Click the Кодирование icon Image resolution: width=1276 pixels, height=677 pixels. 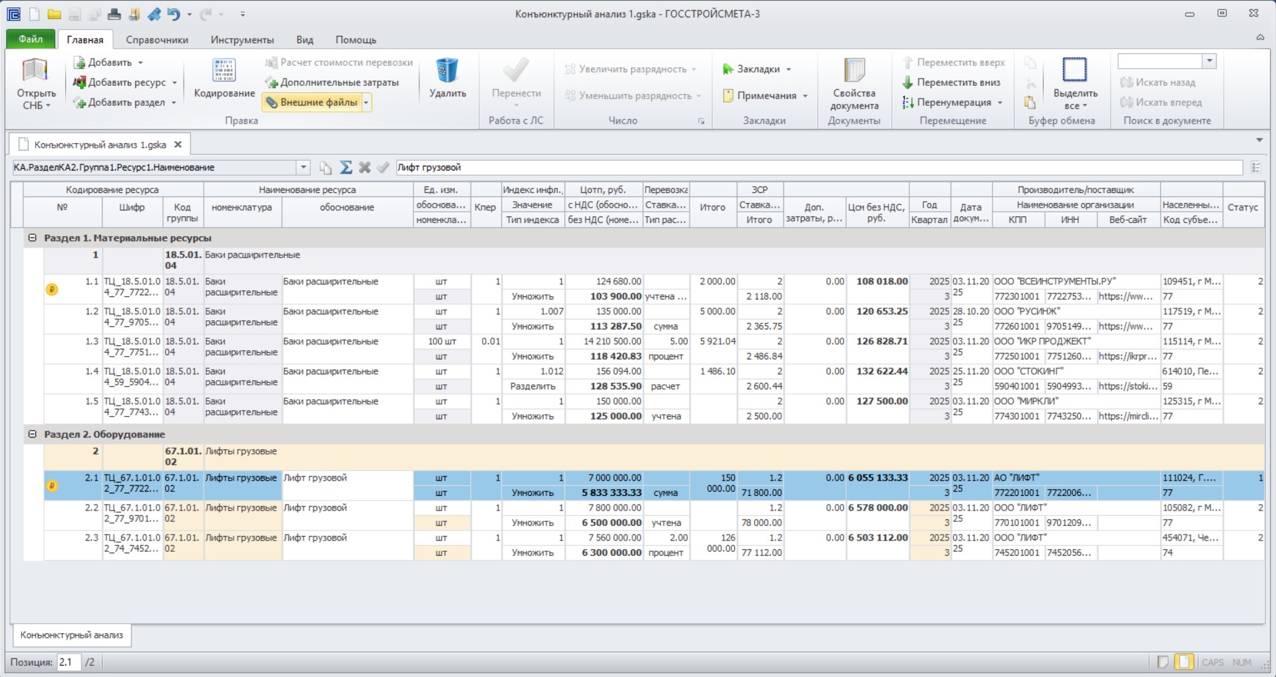pyautogui.click(x=224, y=71)
